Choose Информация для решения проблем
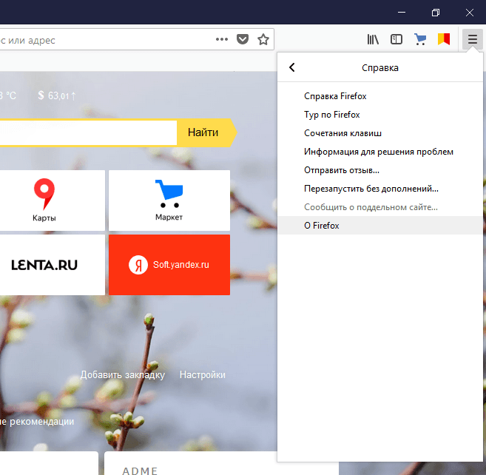This screenshot has width=486, height=475. pyautogui.click(x=380, y=152)
